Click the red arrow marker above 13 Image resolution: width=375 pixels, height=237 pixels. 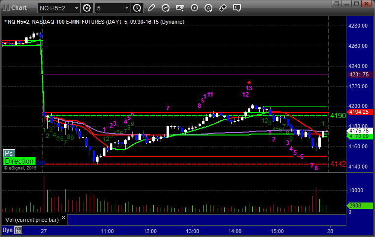coord(249,82)
